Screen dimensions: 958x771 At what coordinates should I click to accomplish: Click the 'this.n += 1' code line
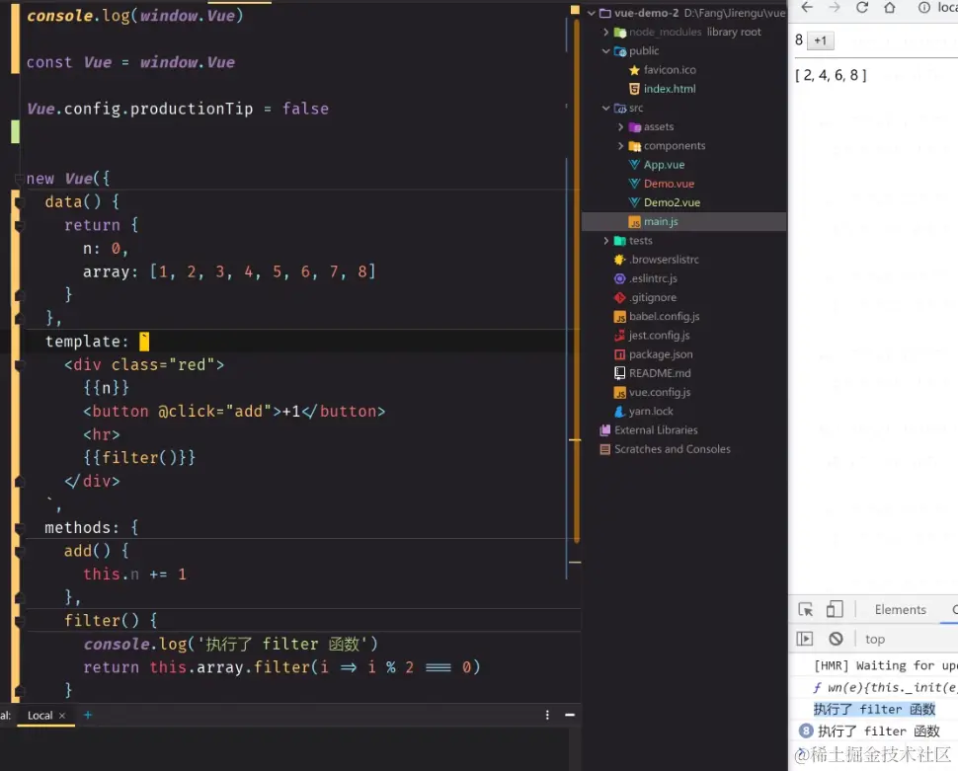coord(134,575)
